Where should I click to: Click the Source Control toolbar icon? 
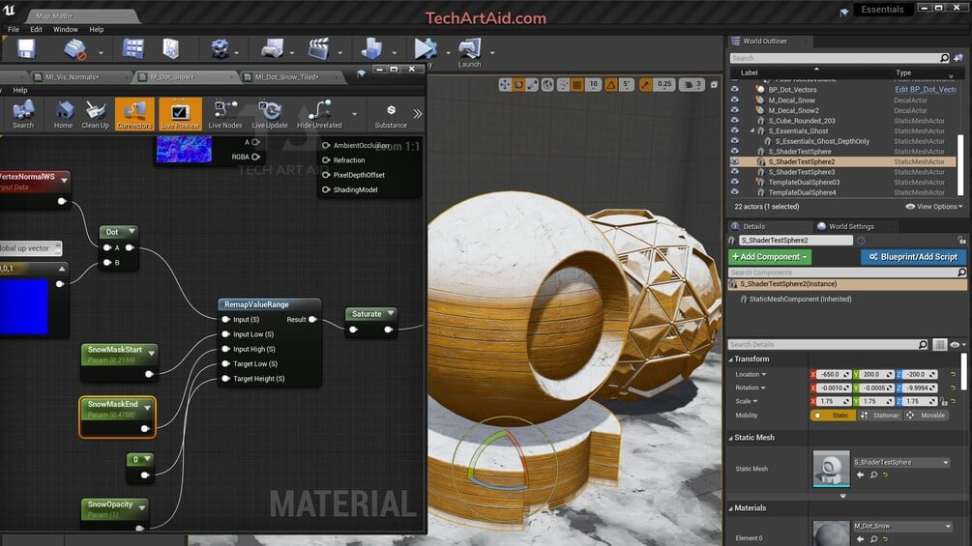point(75,49)
